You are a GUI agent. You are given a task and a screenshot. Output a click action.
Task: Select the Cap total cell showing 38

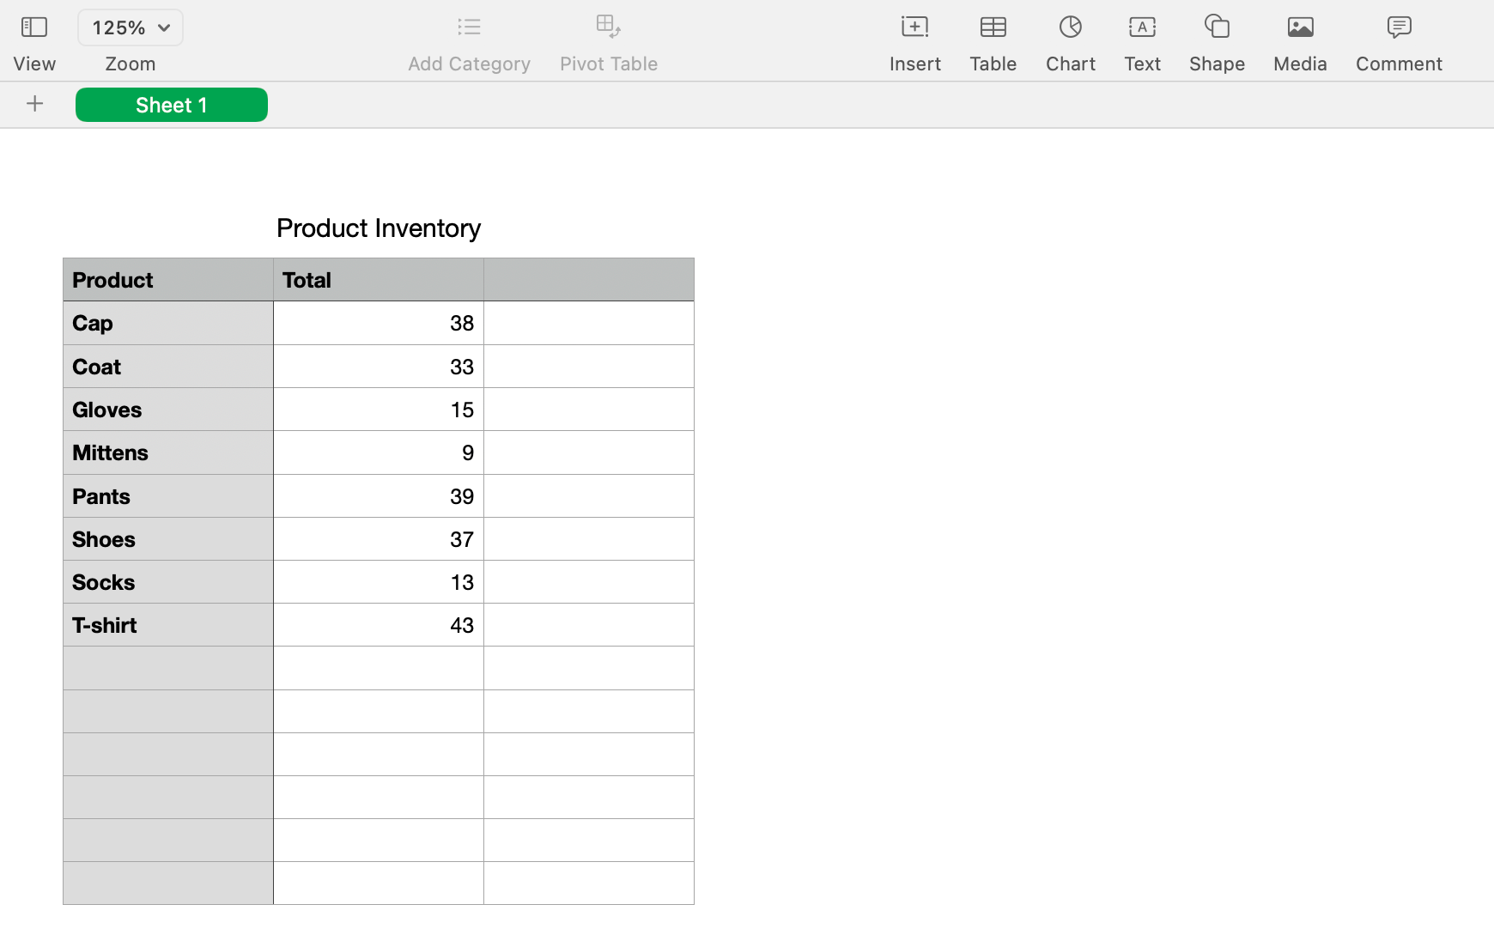[378, 323]
